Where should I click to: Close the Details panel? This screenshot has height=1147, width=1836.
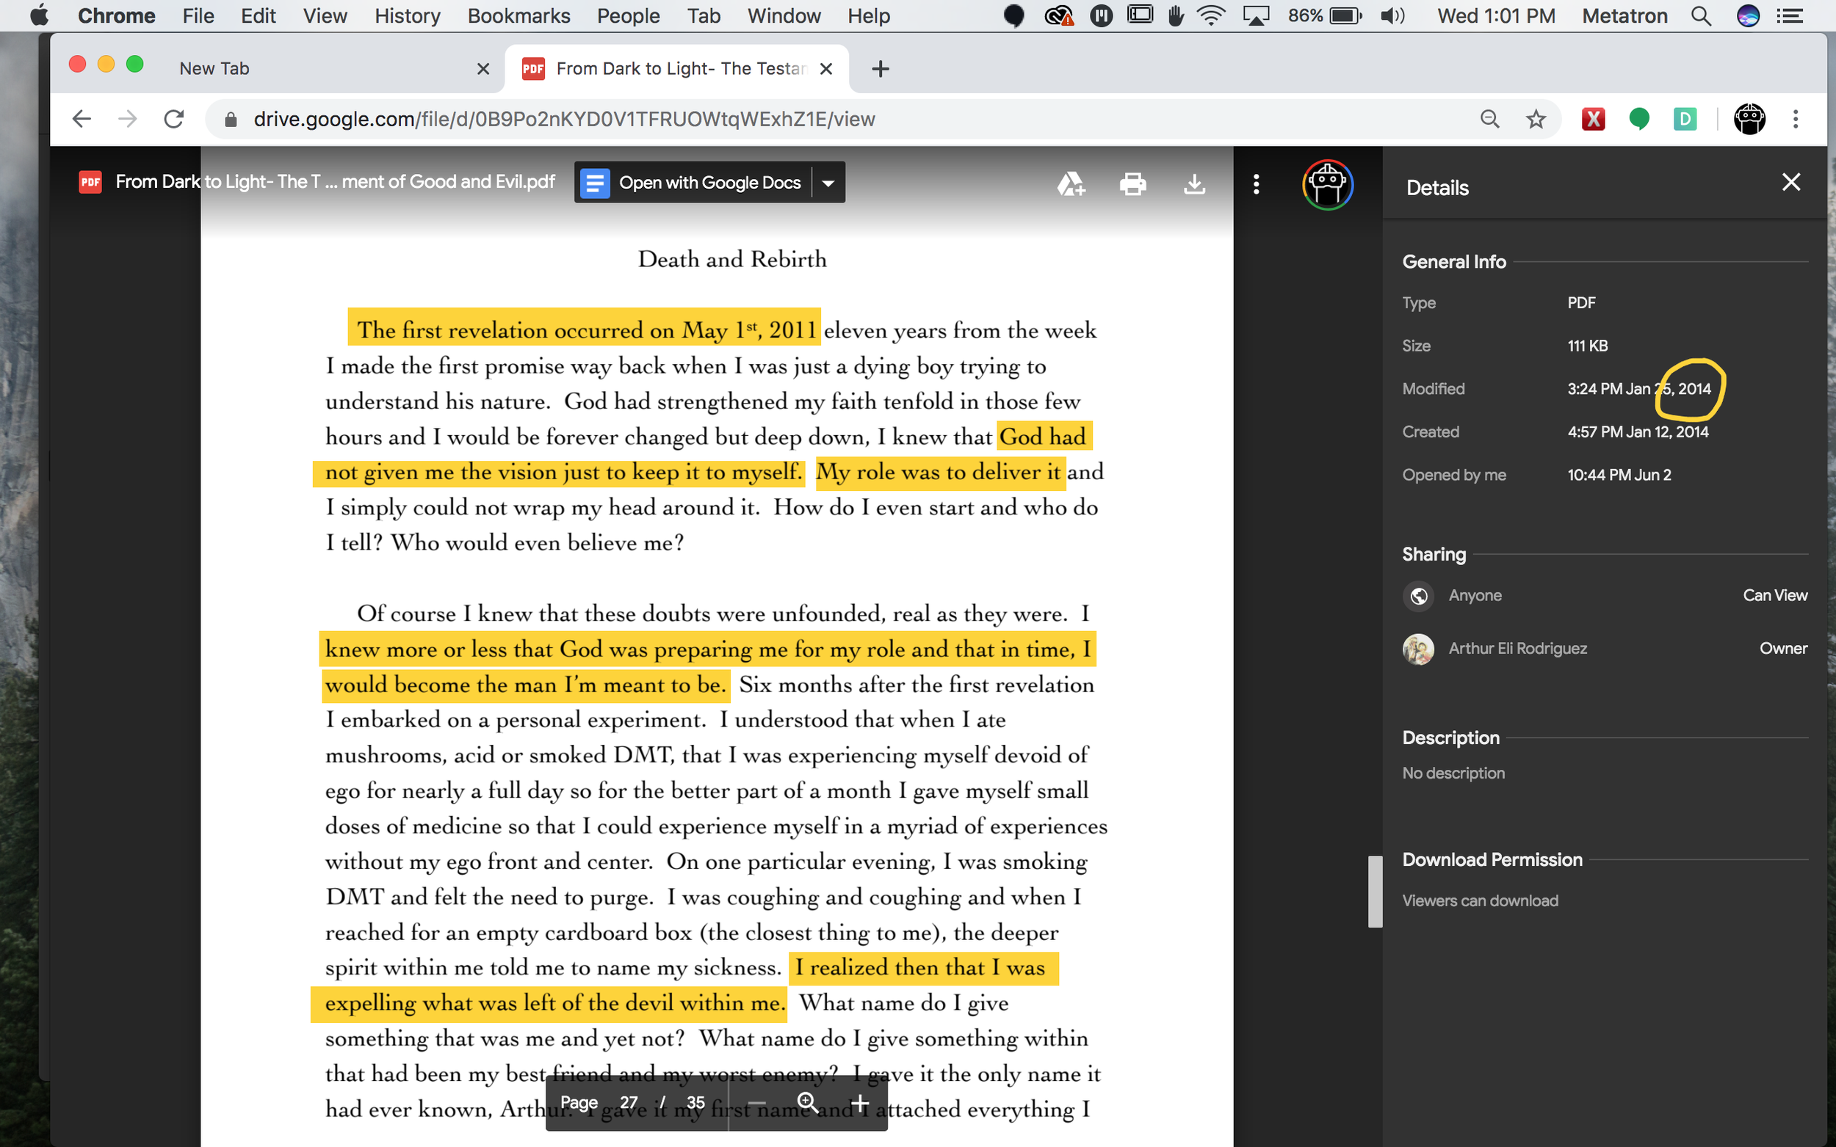(x=1790, y=182)
